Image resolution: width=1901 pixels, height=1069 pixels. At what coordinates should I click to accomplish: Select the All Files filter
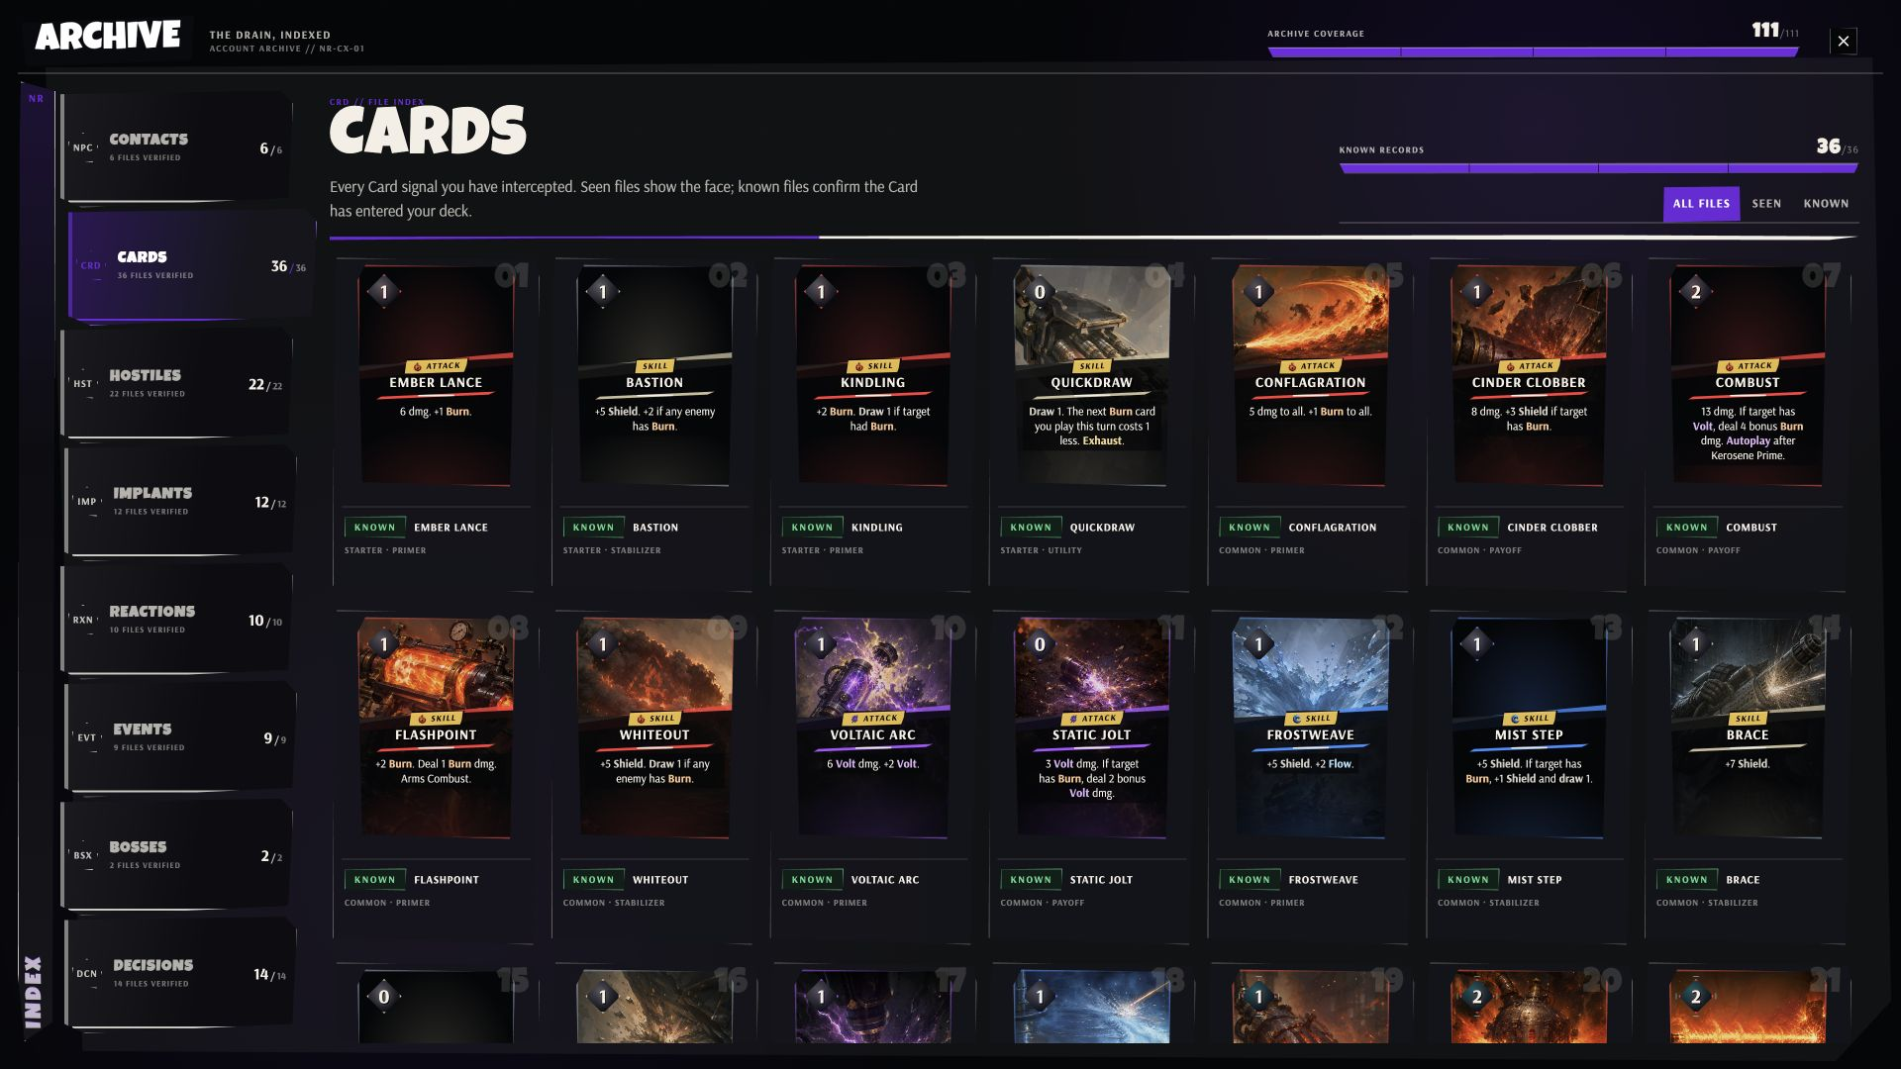[1701, 204]
